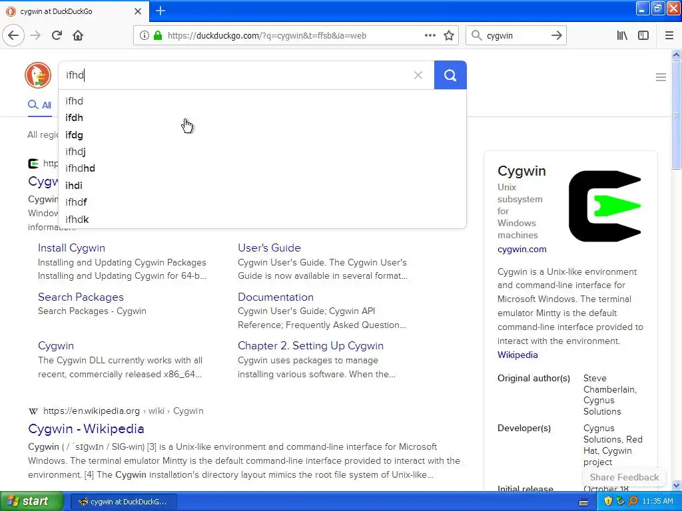
Task: Submit Firefox search bar with arrow
Action: click(556, 36)
